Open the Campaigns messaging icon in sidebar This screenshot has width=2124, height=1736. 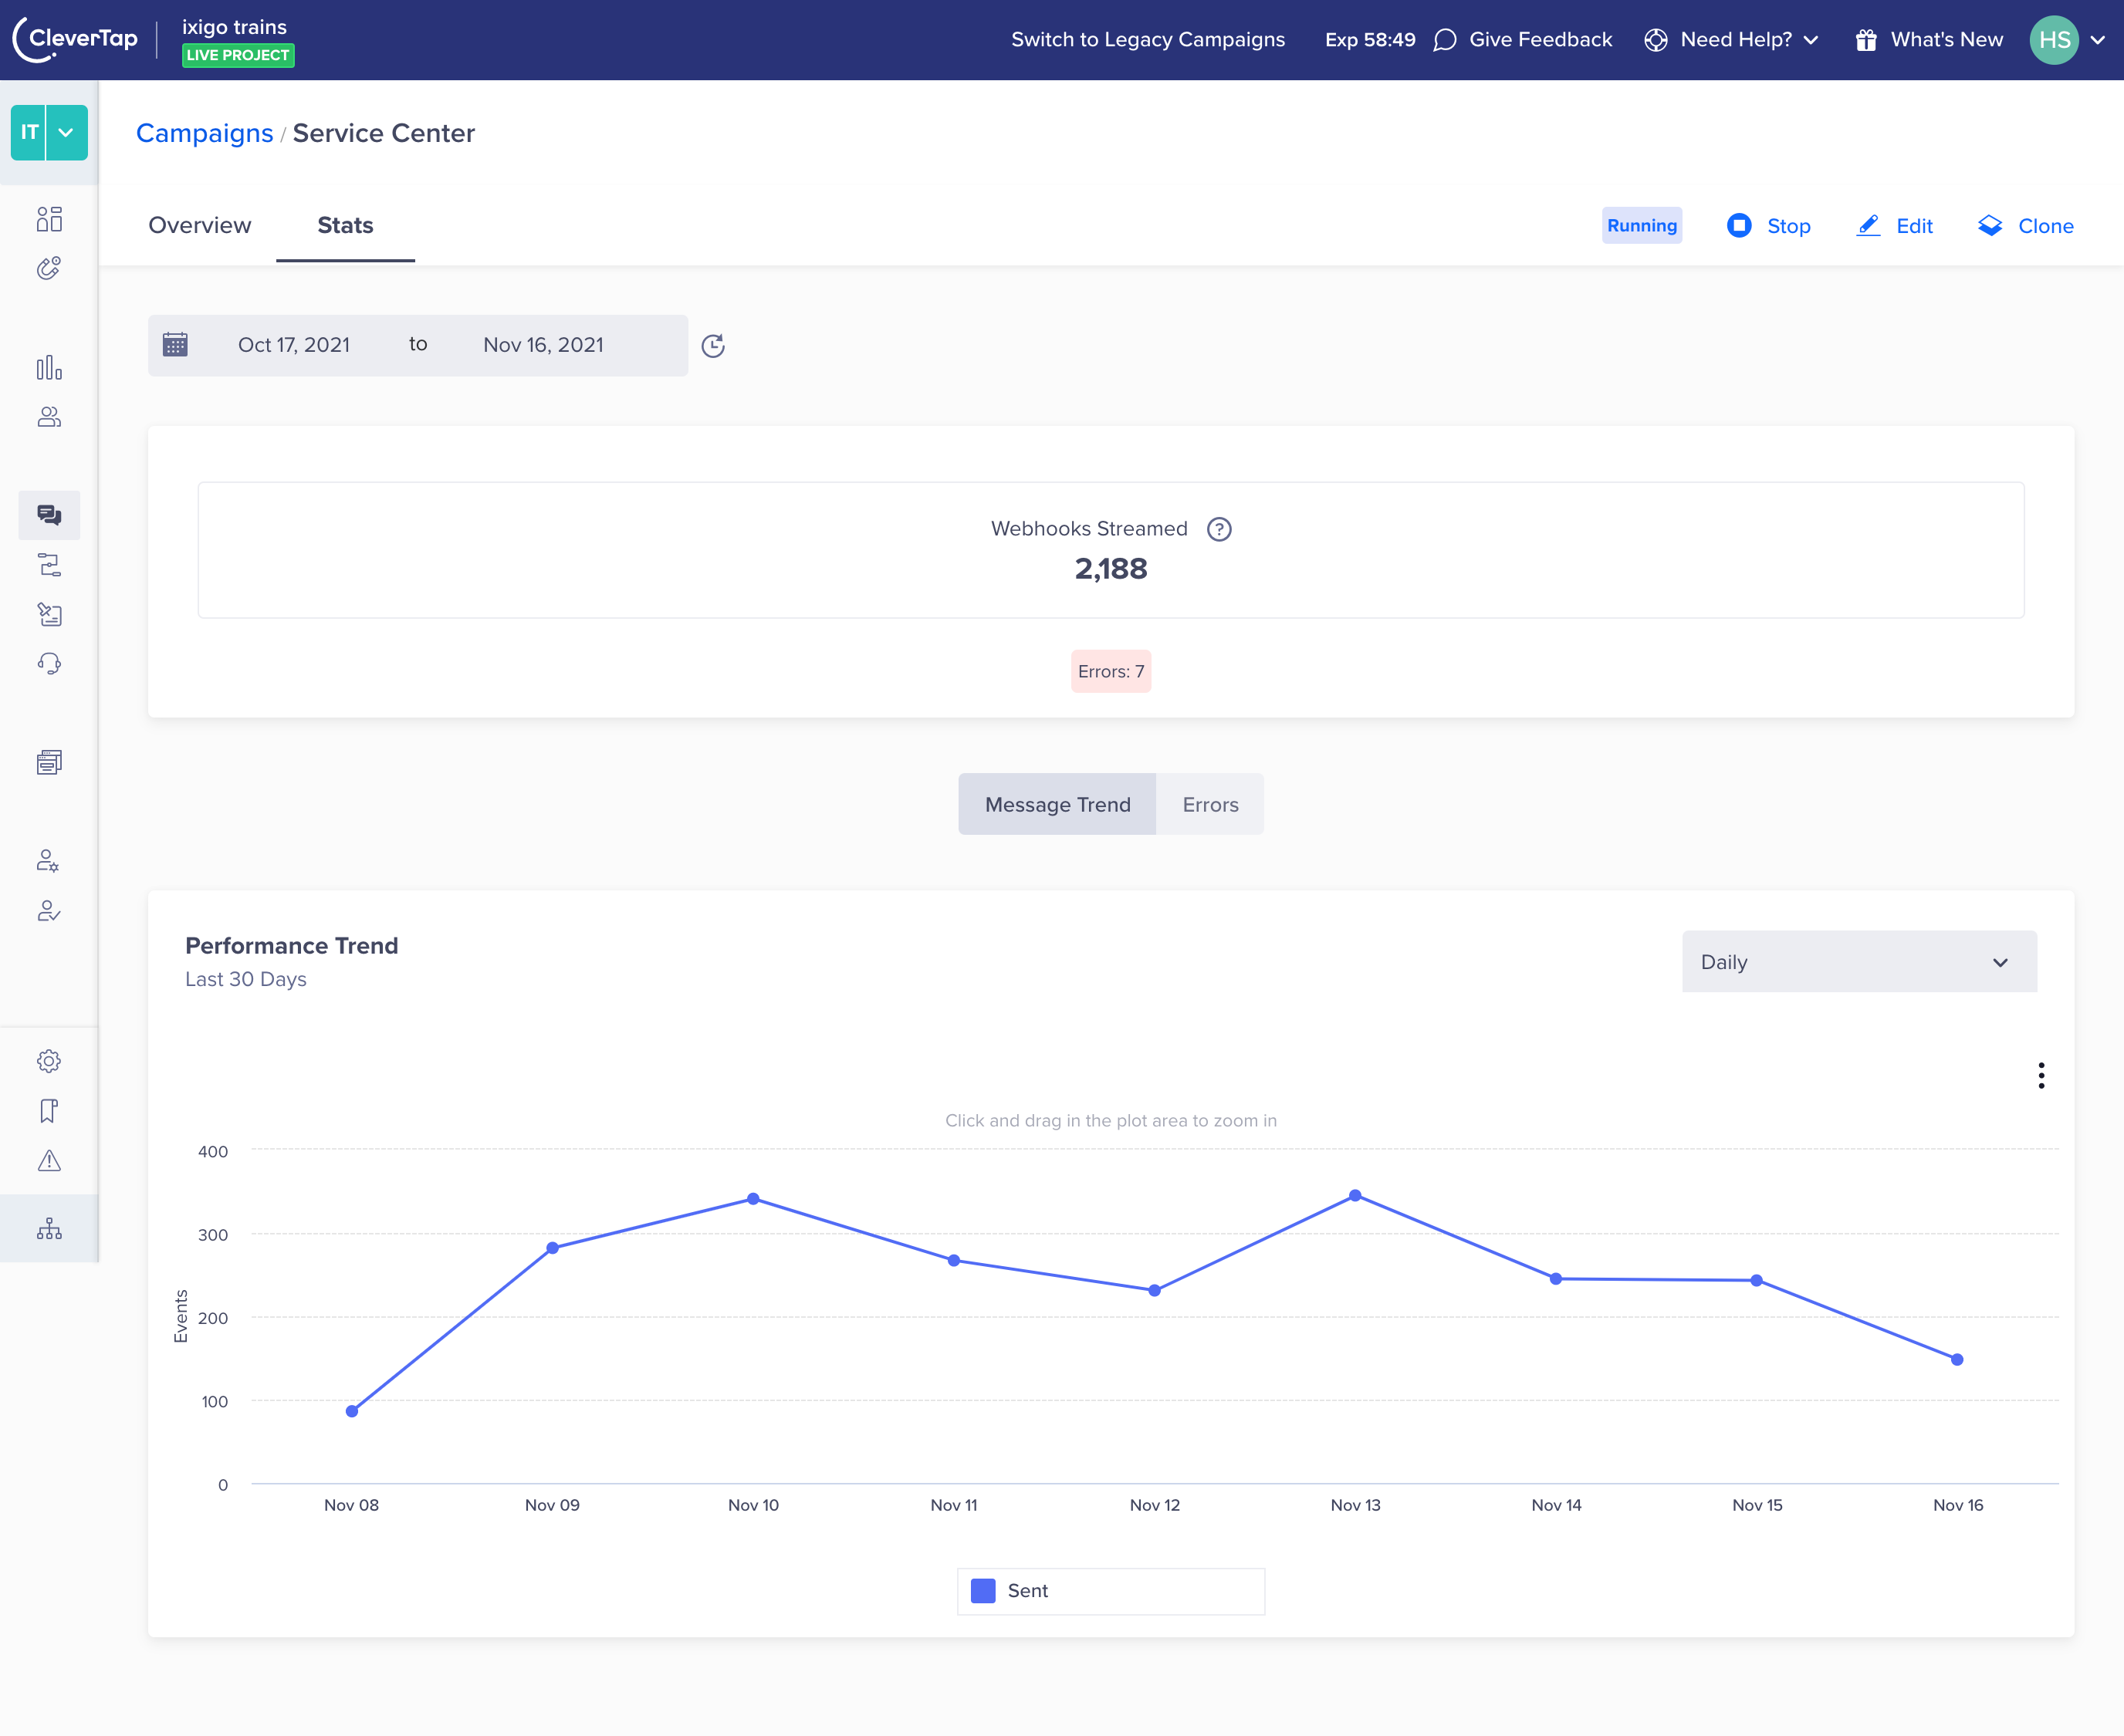tap(49, 515)
